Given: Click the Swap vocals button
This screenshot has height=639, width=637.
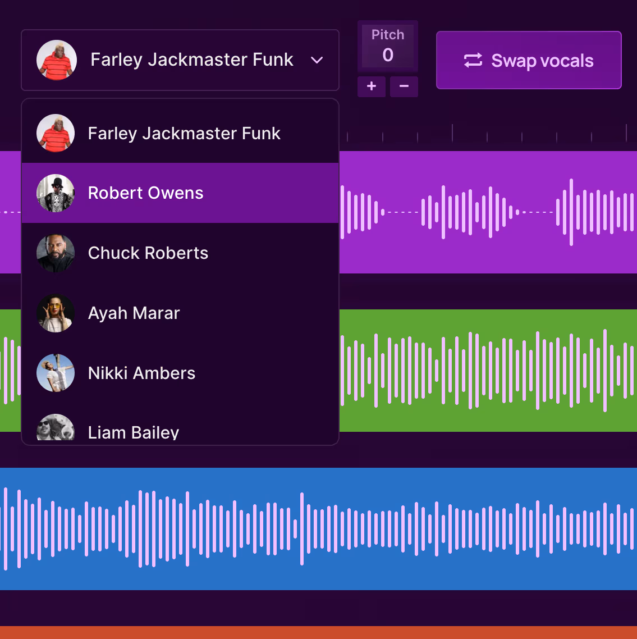Looking at the screenshot, I should pyautogui.click(x=529, y=60).
